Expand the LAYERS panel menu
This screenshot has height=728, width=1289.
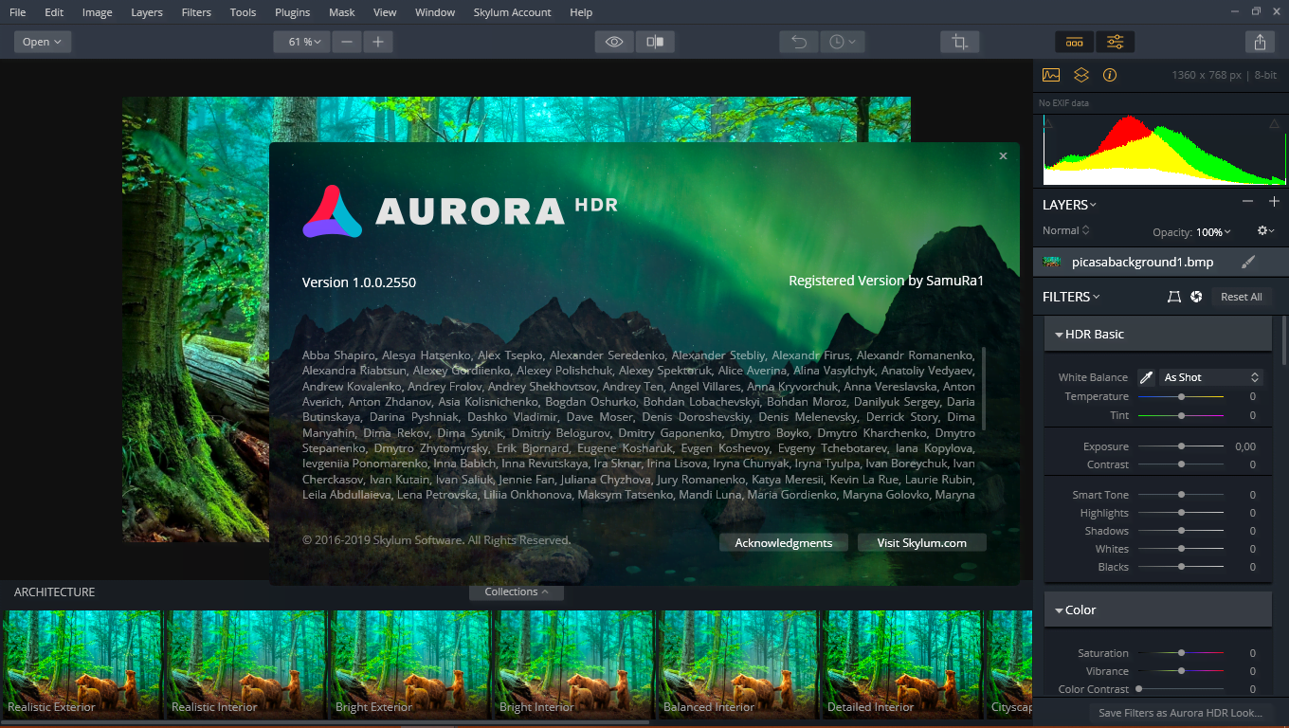tap(1069, 205)
